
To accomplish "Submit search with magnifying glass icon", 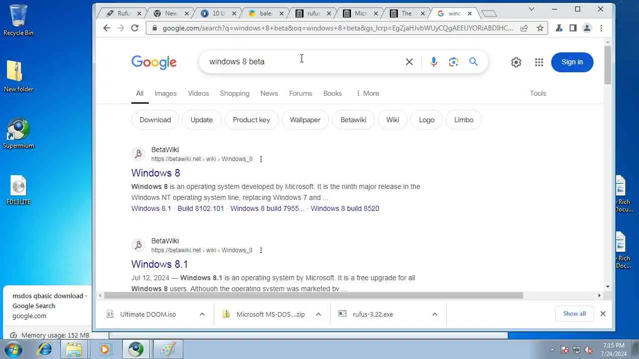I will (x=473, y=62).
